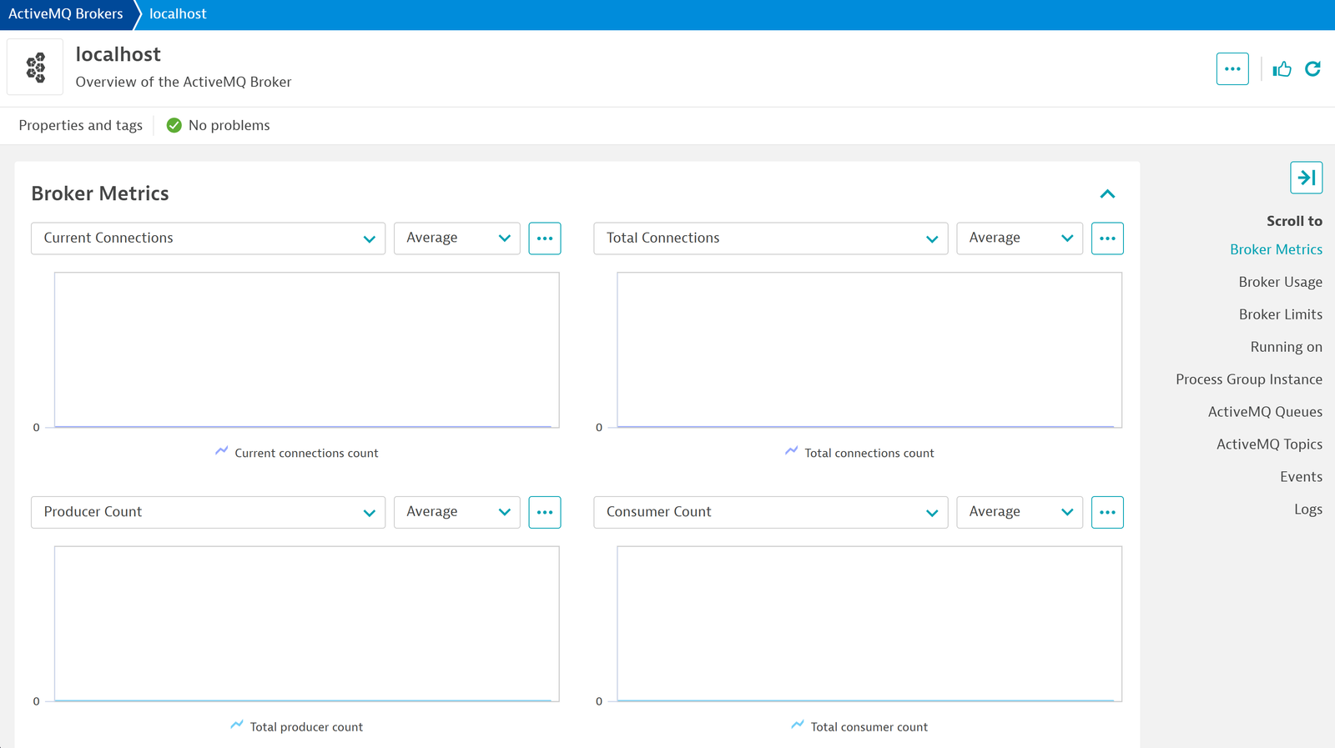The image size is (1335, 748).
Task: Click the 'Overview of the ActiveMQ Broker' subtitle
Action: pos(184,82)
